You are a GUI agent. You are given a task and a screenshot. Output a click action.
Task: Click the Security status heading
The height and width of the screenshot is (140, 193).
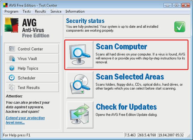click(85, 21)
